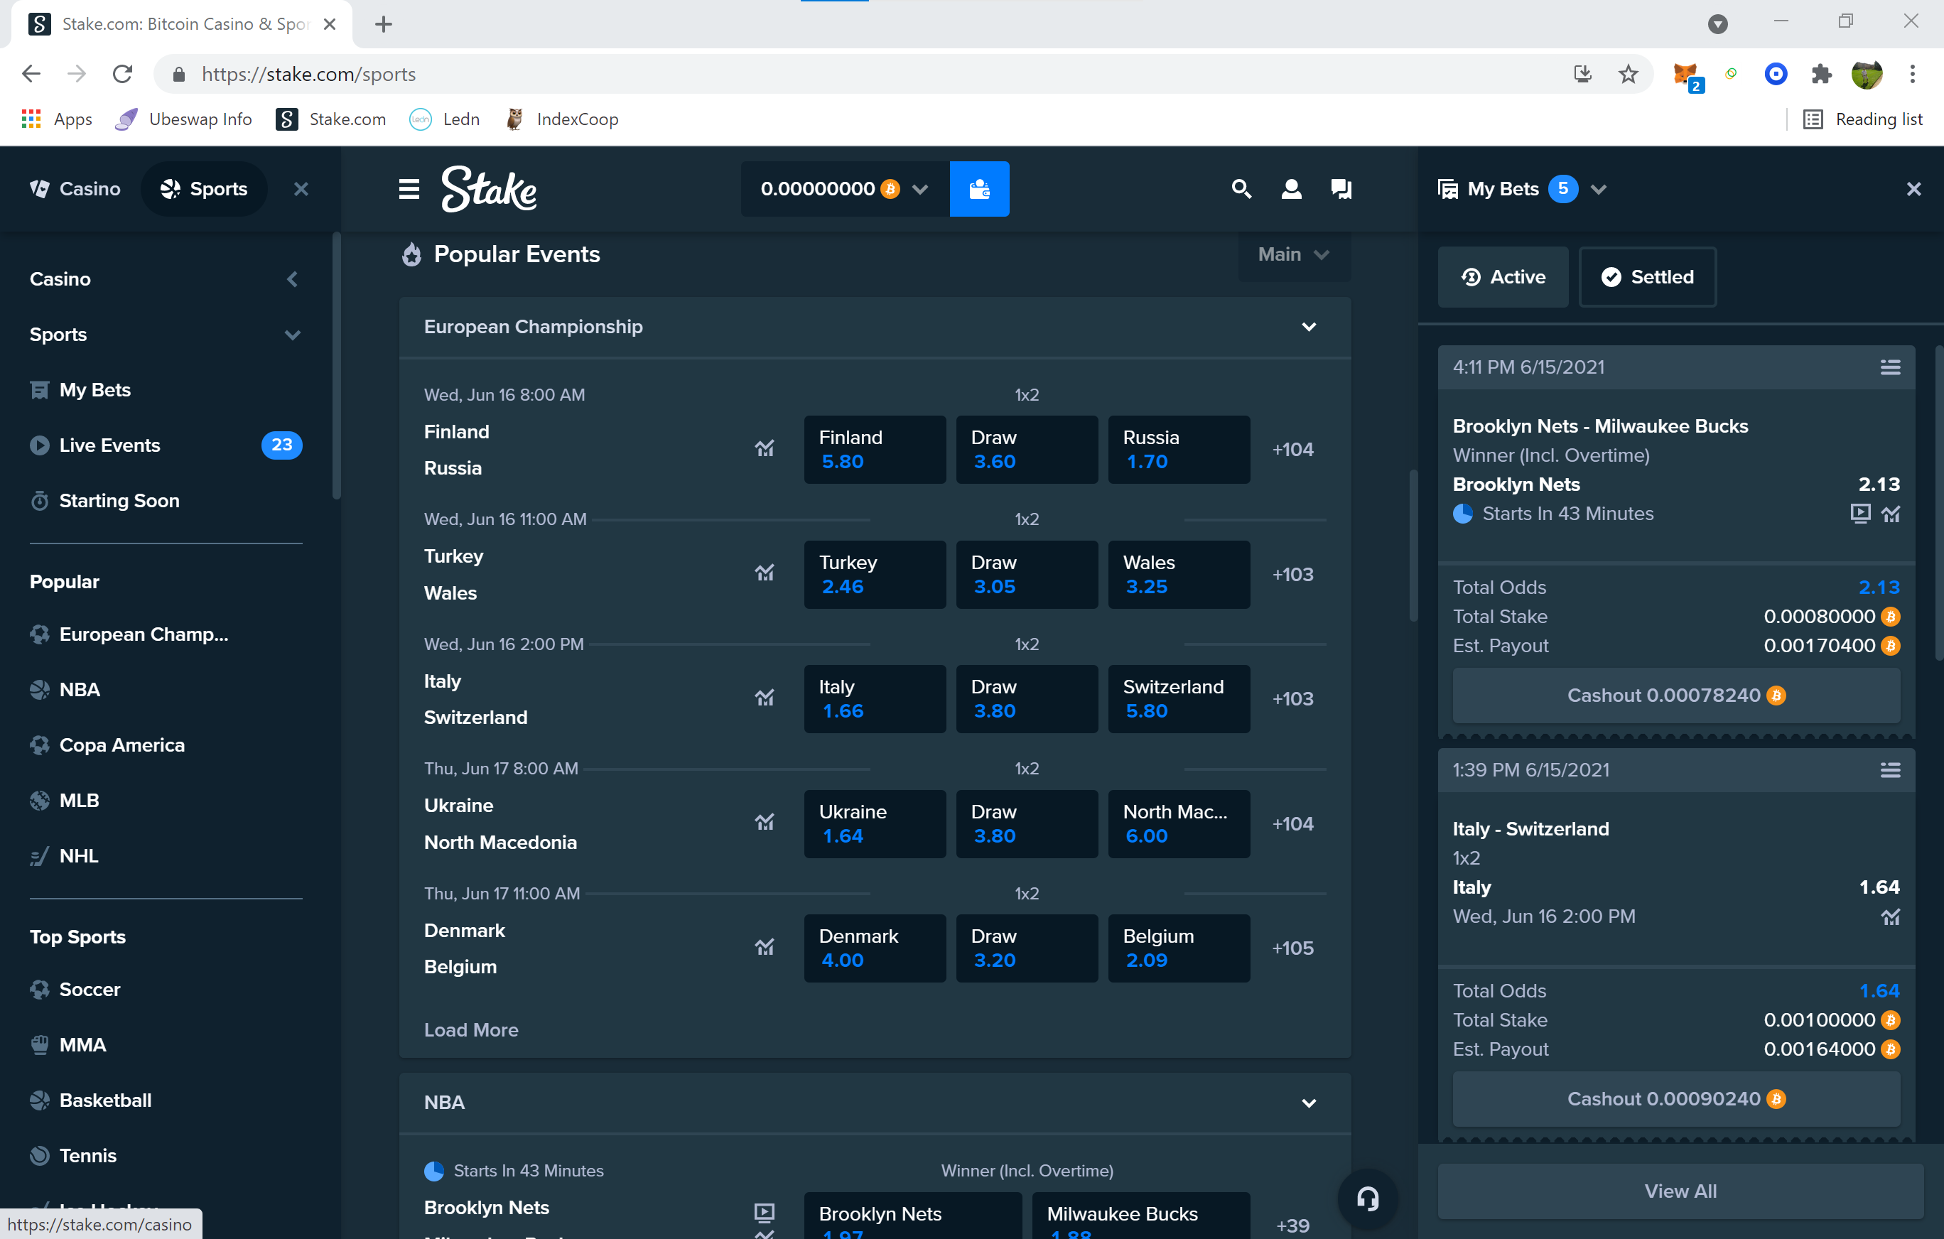
Task: Click the search magnifier icon
Action: (1241, 189)
